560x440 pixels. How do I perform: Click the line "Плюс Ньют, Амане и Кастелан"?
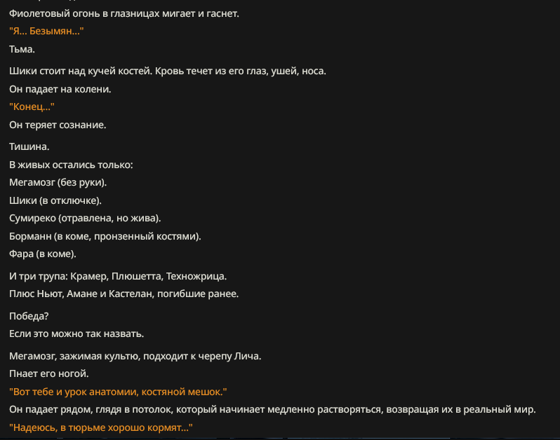pyautogui.click(x=124, y=294)
